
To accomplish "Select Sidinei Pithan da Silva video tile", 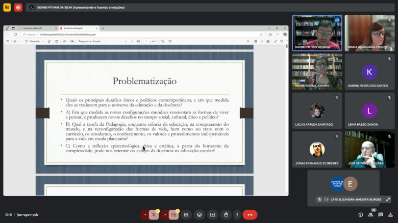I will coord(316,33).
